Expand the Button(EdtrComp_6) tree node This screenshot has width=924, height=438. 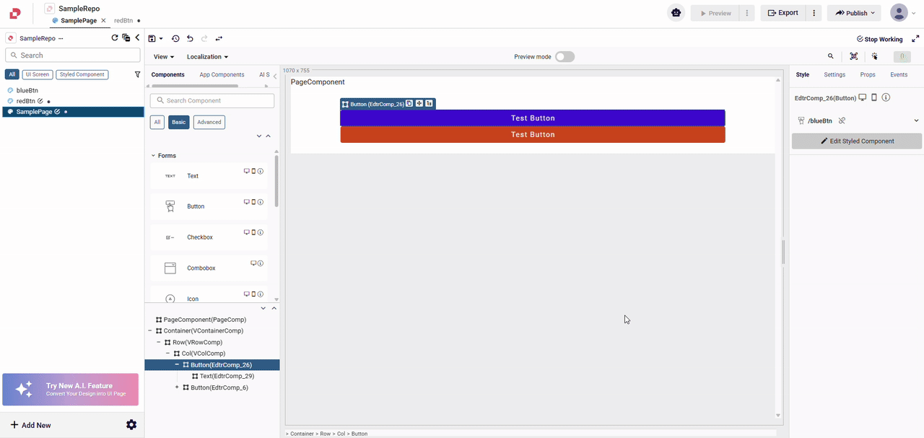tap(177, 387)
